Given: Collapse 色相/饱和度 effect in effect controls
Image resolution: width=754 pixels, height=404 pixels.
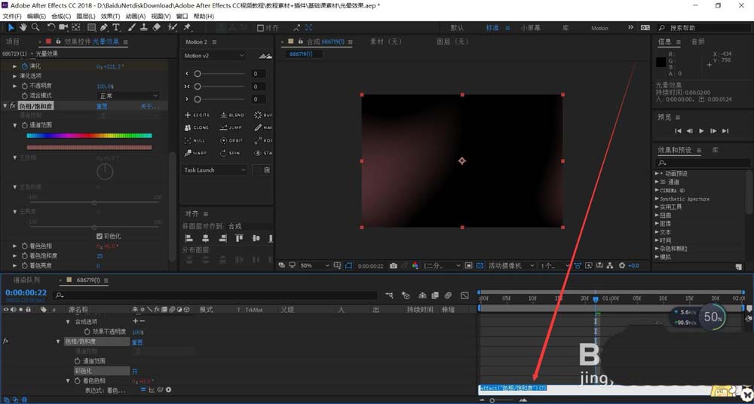Looking at the screenshot, I should tap(5, 106).
